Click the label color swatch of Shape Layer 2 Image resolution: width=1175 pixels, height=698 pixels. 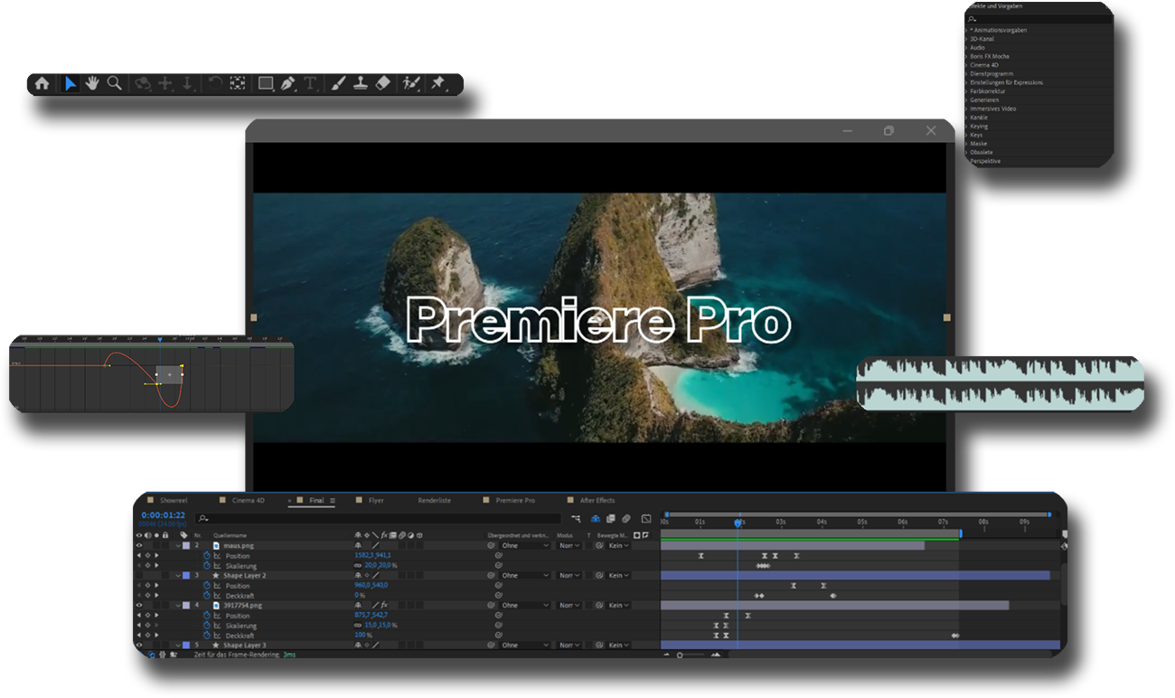186,575
